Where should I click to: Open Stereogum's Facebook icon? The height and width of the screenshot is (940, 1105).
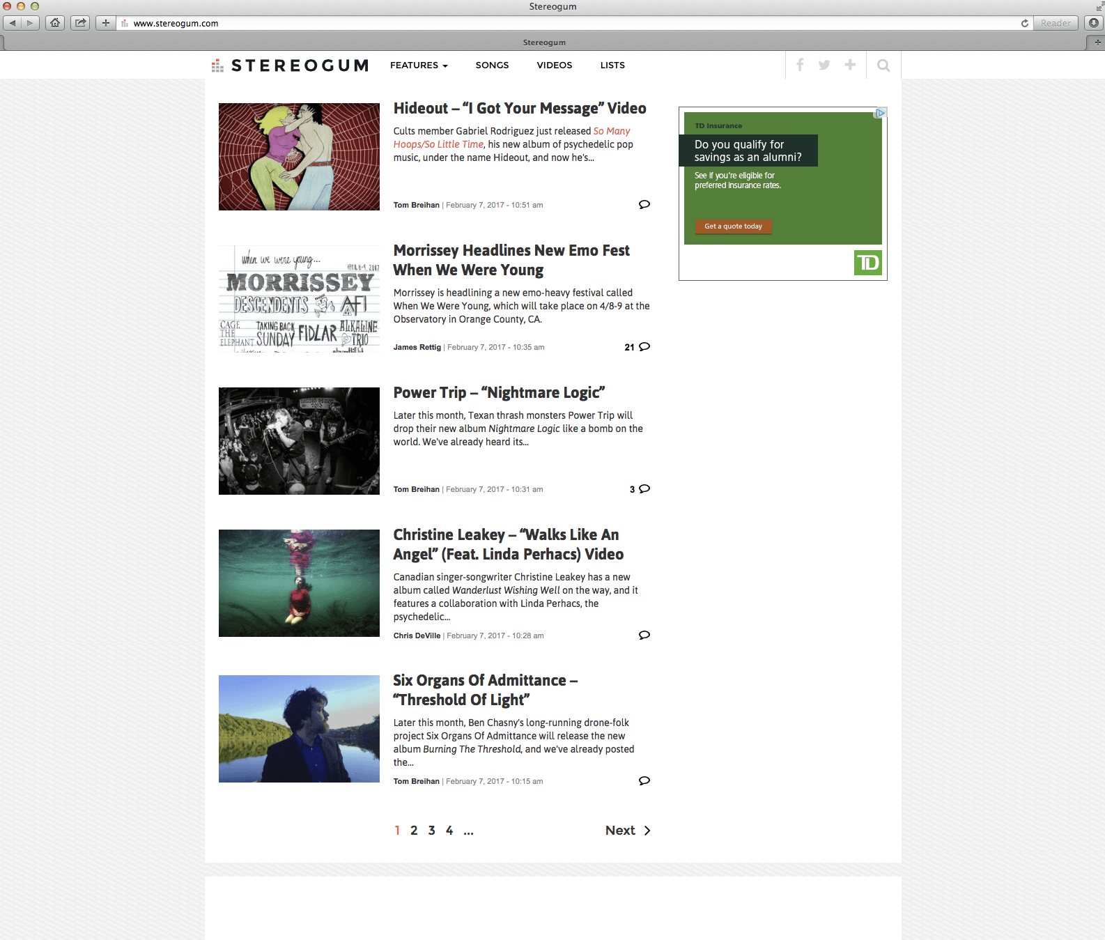click(800, 65)
